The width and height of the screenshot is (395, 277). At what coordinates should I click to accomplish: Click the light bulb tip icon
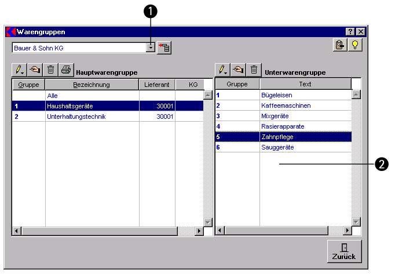click(355, 46)
